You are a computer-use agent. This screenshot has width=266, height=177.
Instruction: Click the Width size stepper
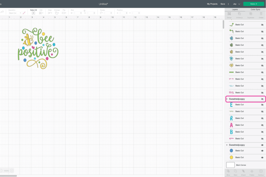click(x=81, y=13)
